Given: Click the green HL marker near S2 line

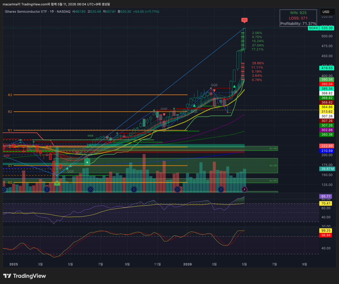Looking at the screenshot, I should [57, 183].
